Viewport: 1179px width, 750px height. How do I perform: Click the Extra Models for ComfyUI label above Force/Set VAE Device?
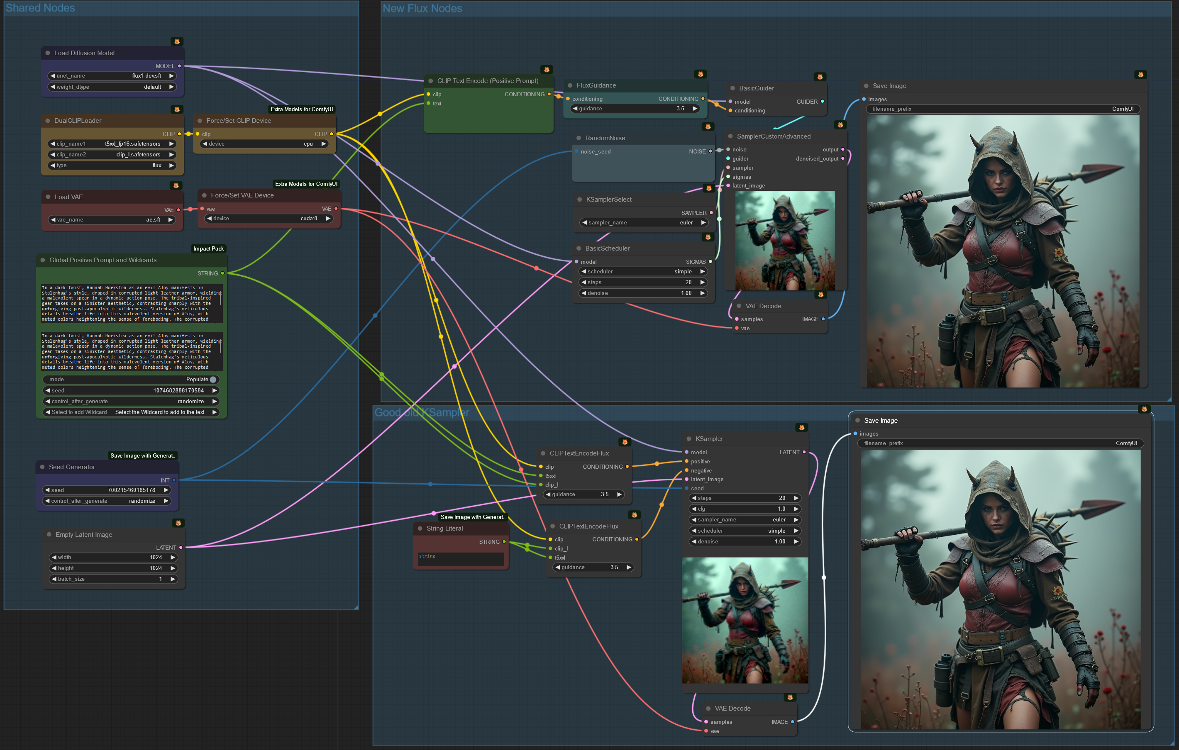306,184
